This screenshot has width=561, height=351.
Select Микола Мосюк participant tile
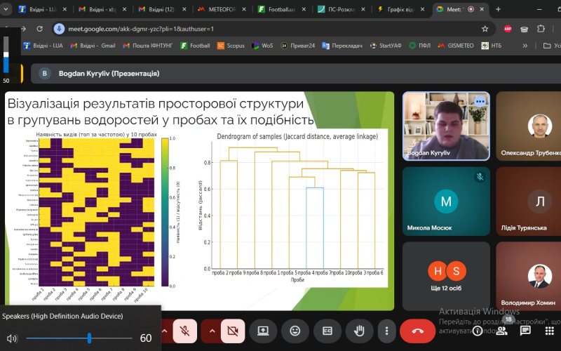pyautogui.click(x=446, y=201)
